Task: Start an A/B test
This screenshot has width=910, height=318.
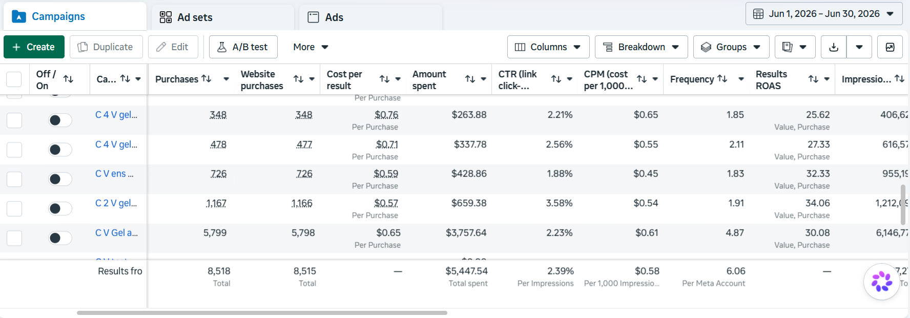Action: [243, 47]
